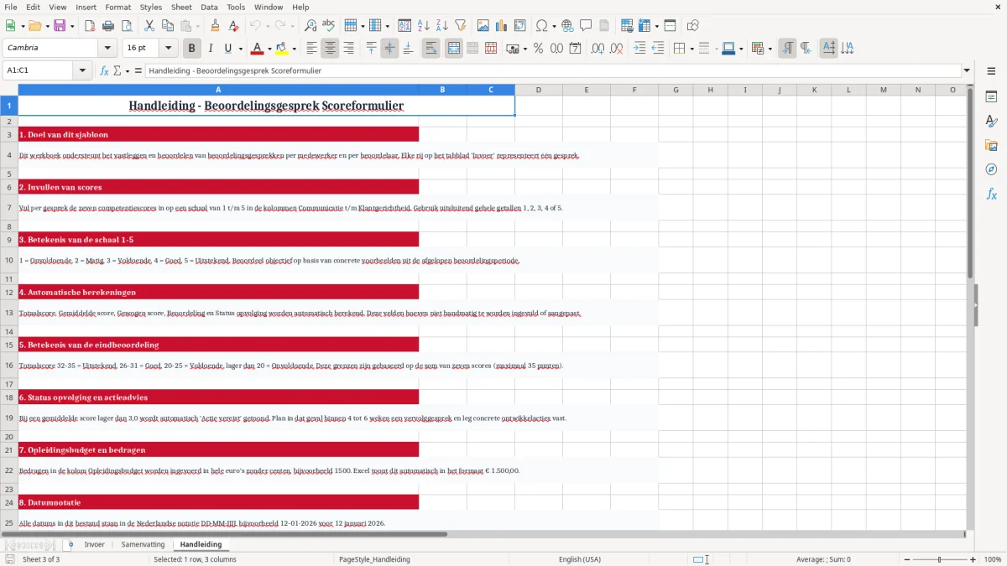This screenshot has width=1007, height=566.
Task: Apply the yellow highlighting color
Action: 283,49
